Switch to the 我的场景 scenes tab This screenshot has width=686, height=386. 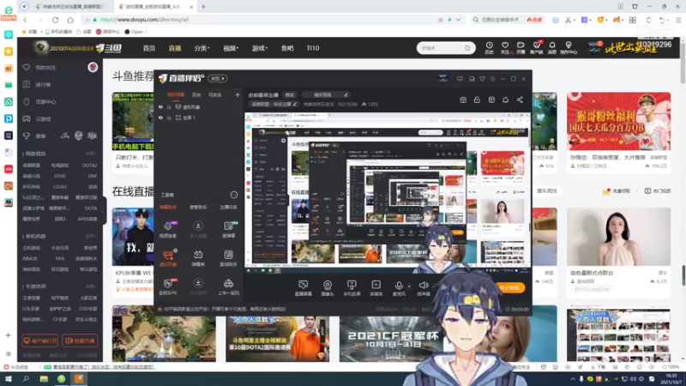click(x=176, y=95)
